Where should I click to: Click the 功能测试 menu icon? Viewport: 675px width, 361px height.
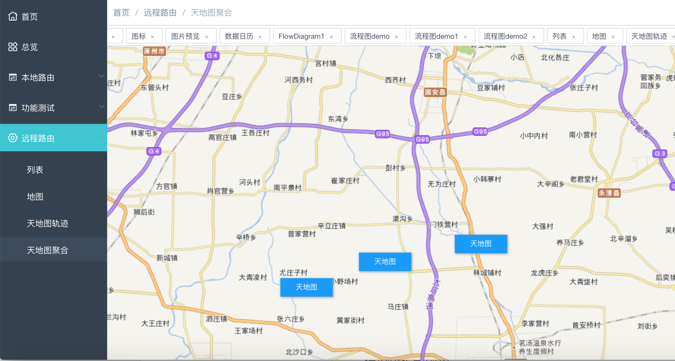click(x=12, y=108)
